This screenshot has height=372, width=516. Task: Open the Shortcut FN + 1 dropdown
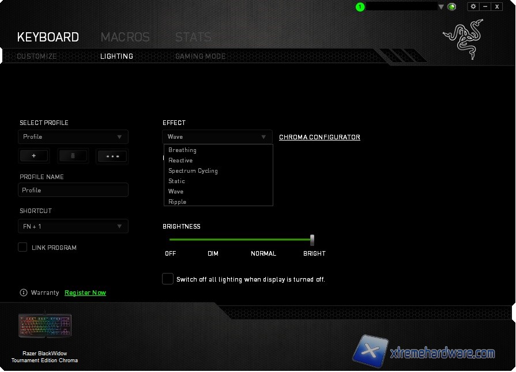(x=73, y=226)
